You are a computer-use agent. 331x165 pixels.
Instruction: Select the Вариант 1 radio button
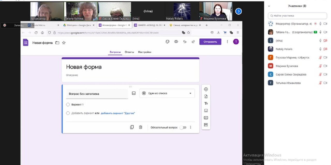point(68,105)
